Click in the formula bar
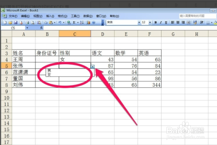This screenshot has height=145, width=217. pos(130,28)
